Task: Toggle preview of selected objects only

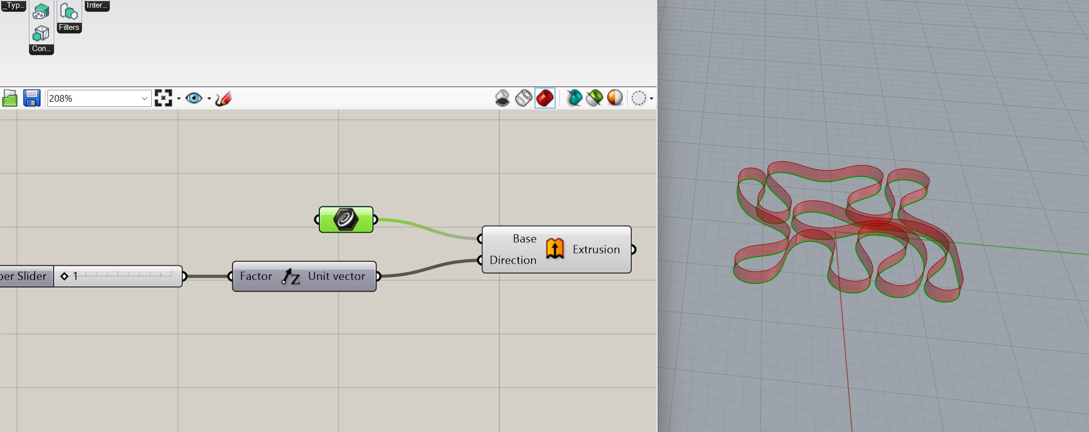Action: coord(594,98)
